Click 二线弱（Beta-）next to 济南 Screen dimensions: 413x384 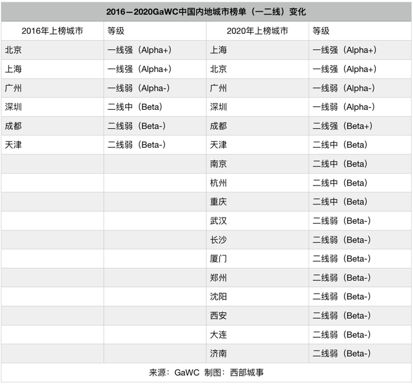[x=342, y=353]
